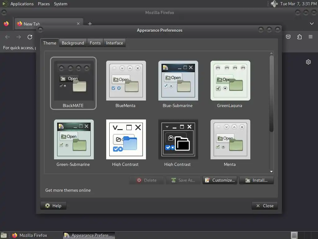Click Firefox View icon left of the tabs
This screenshot has height=239, width=318.
coord(6,24)
